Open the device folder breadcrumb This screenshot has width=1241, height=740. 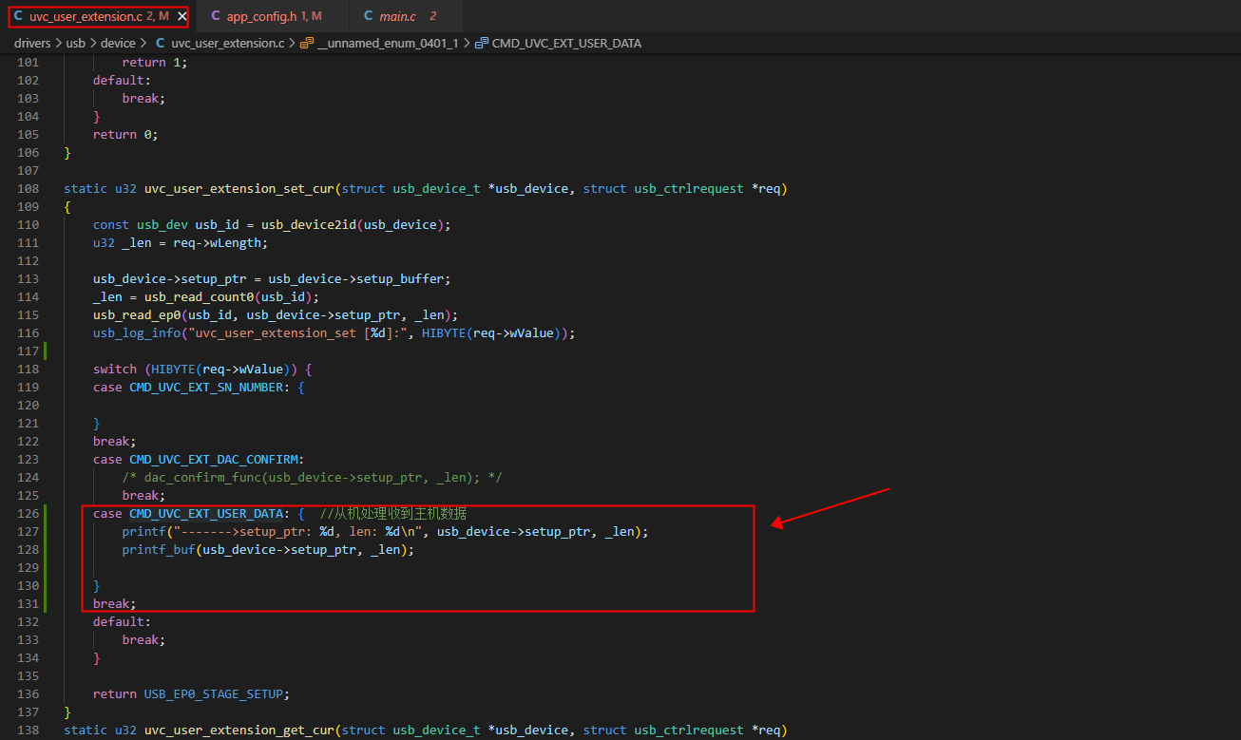pyautogui.click(x=119, y=43)
